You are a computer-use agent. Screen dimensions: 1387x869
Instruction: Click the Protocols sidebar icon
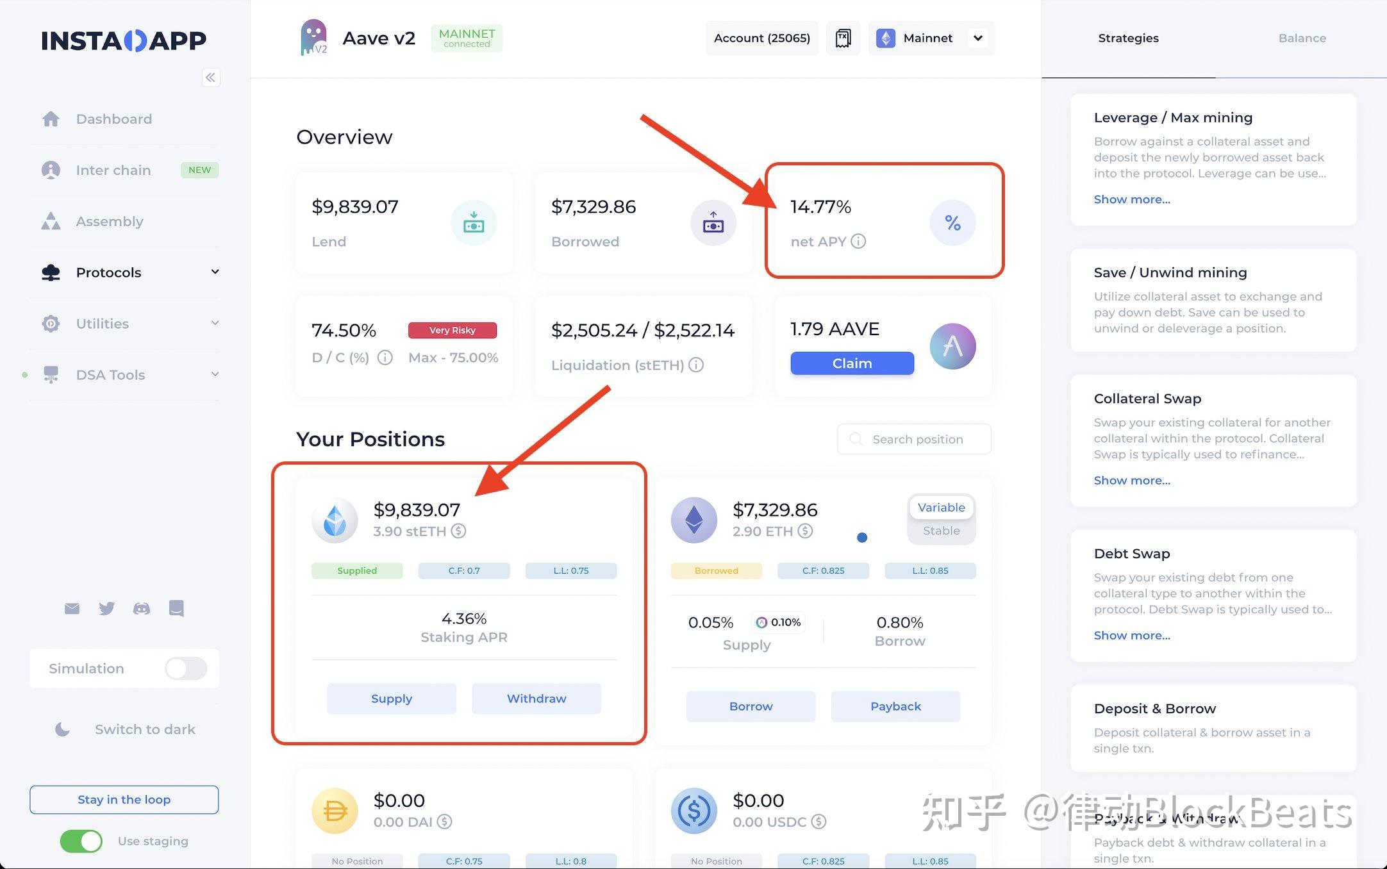tap(51, 271)
